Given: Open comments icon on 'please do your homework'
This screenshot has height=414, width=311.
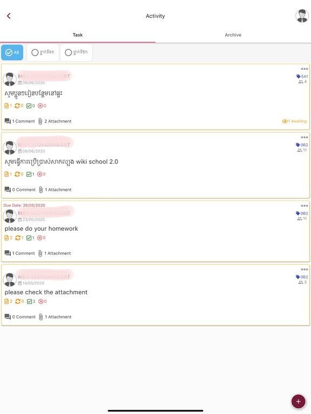Looking at the screenshot, I should [8, 253].
